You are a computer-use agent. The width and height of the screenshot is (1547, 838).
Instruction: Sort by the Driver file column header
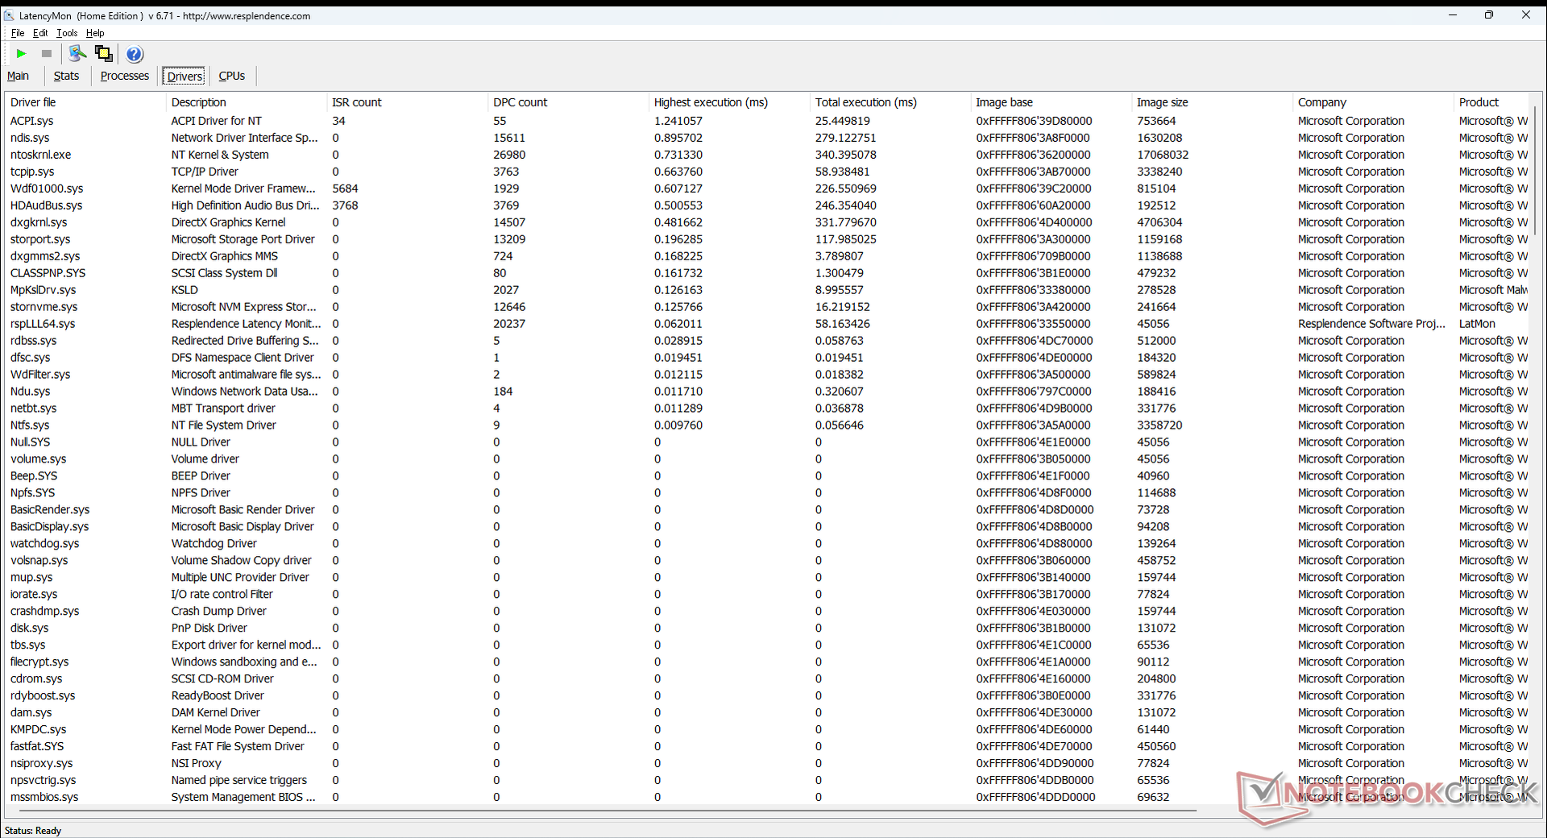(85, 102)
